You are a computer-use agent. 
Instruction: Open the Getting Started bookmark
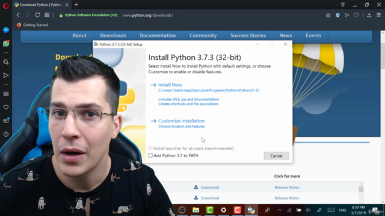coord(32,25)
